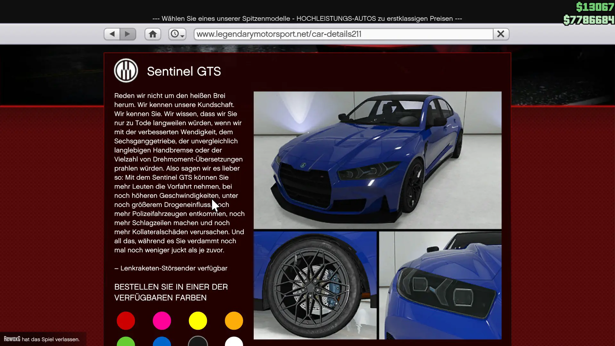Select the red color swatch
Screen dimensions: 615x346
[126, 321]
